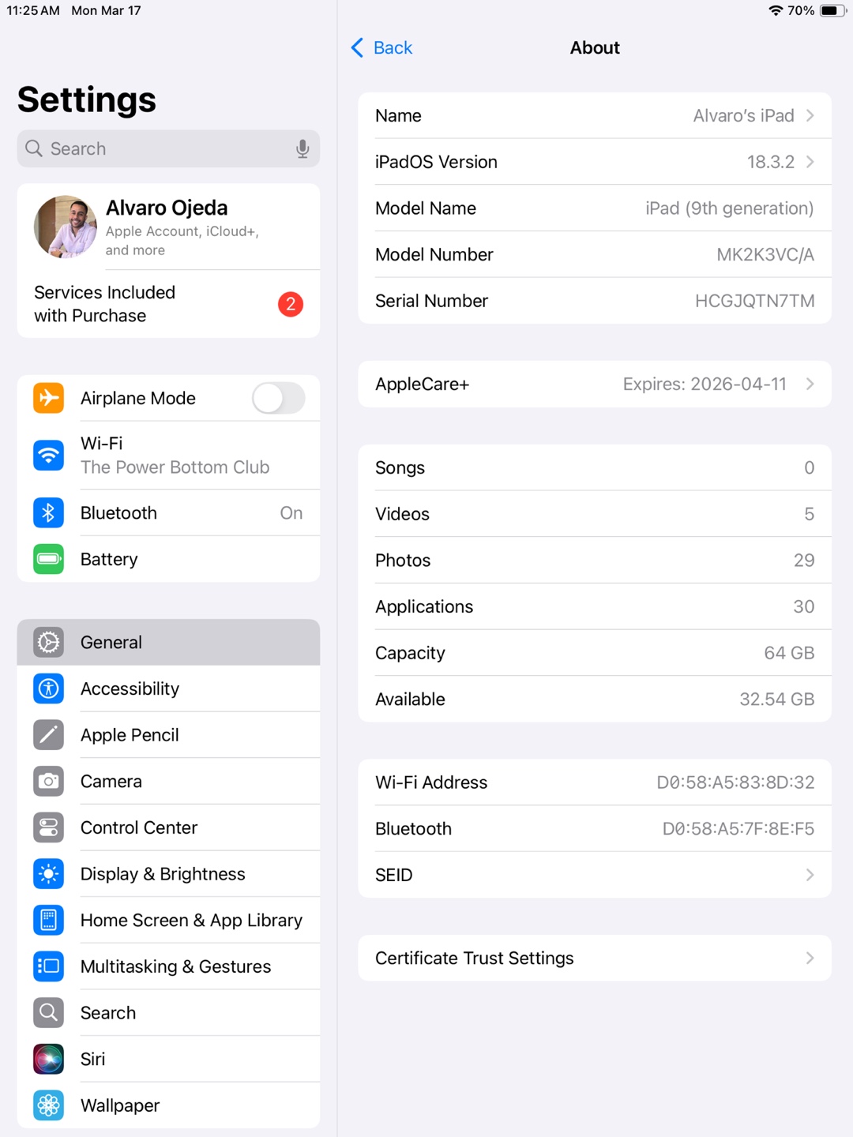
Task: Open Certificate Trust Settings chevron
Action: (x=810, y=959)
